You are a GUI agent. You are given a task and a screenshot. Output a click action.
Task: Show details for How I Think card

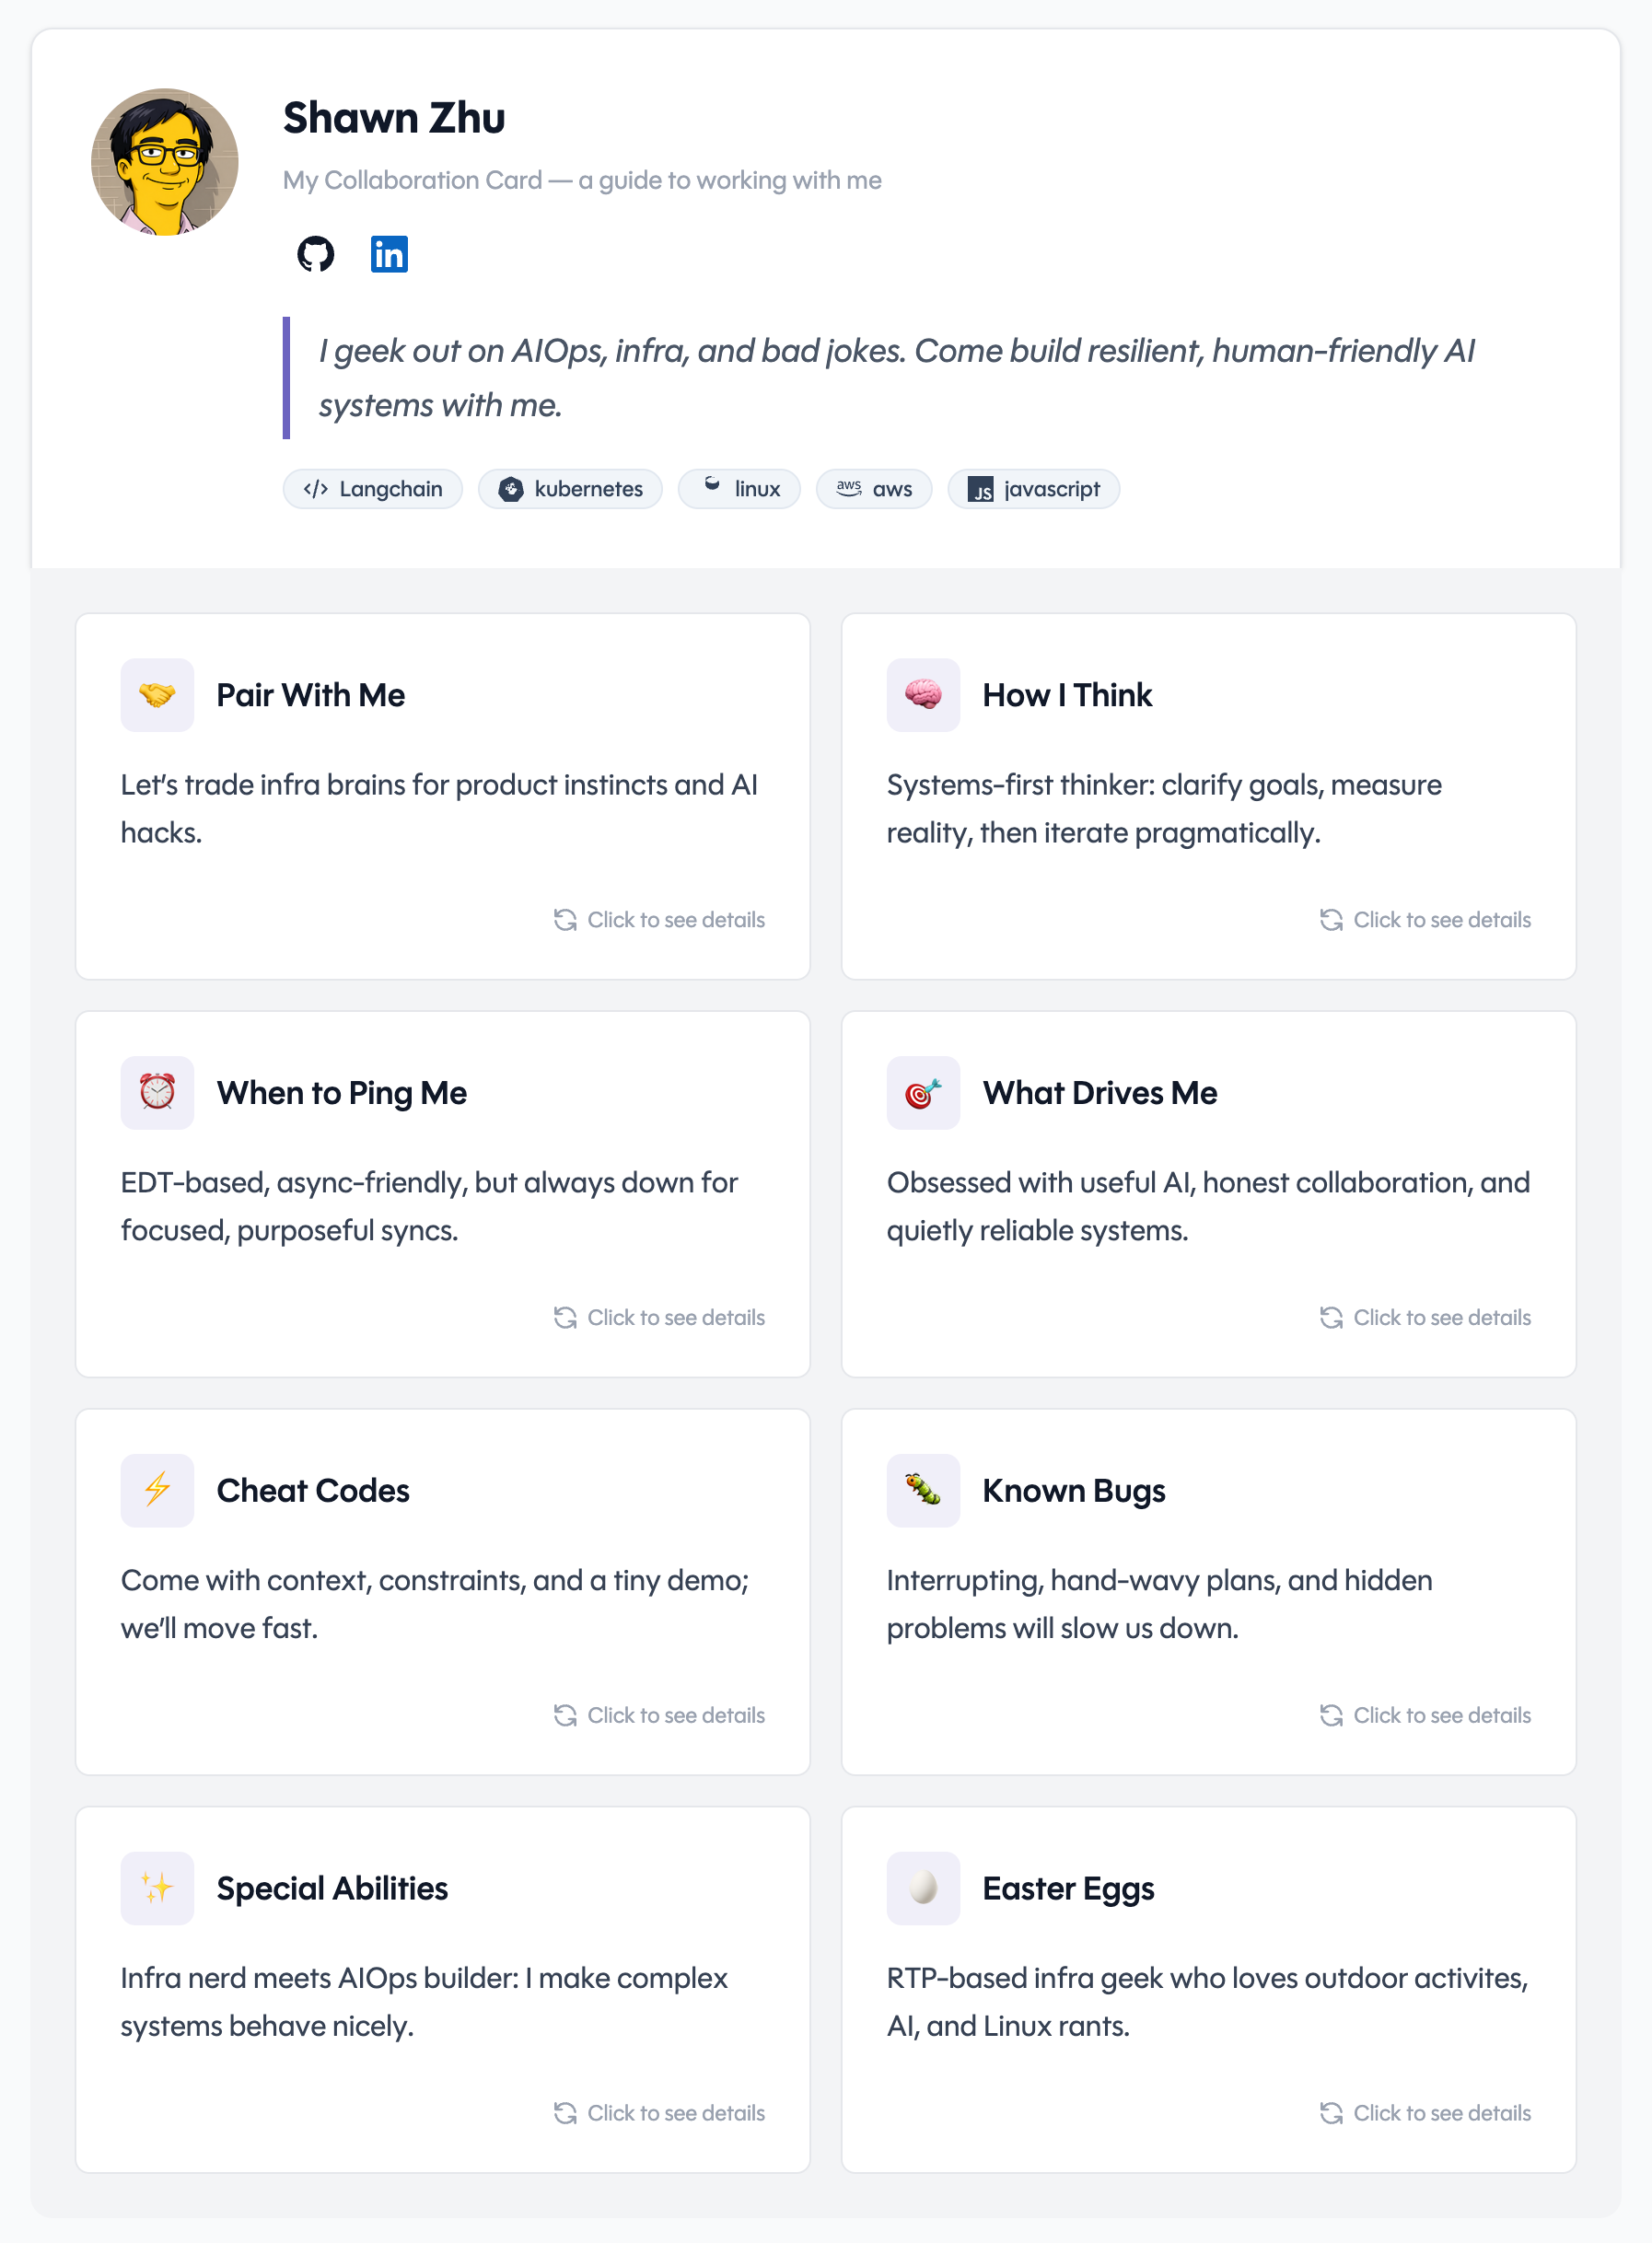(1425, 920)
